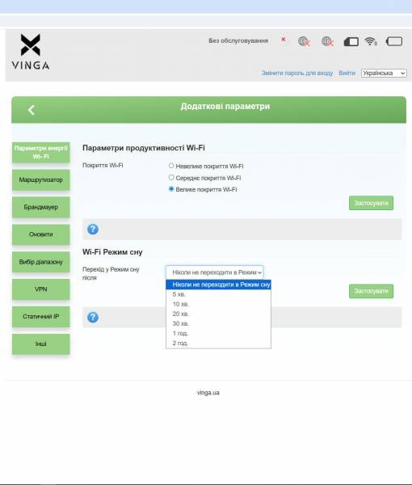Click Застосувати button for Wi-Fi coverage

(x=371, y=203)
